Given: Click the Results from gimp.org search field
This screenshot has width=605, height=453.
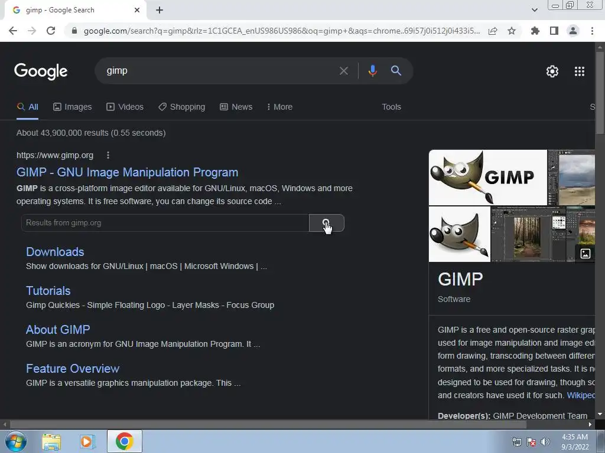Looking at the screenshot, I should click(165, 222).
